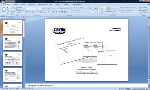Open the Tópicos outline tab
The image size is (150, 90).
(x=10, y=18)
